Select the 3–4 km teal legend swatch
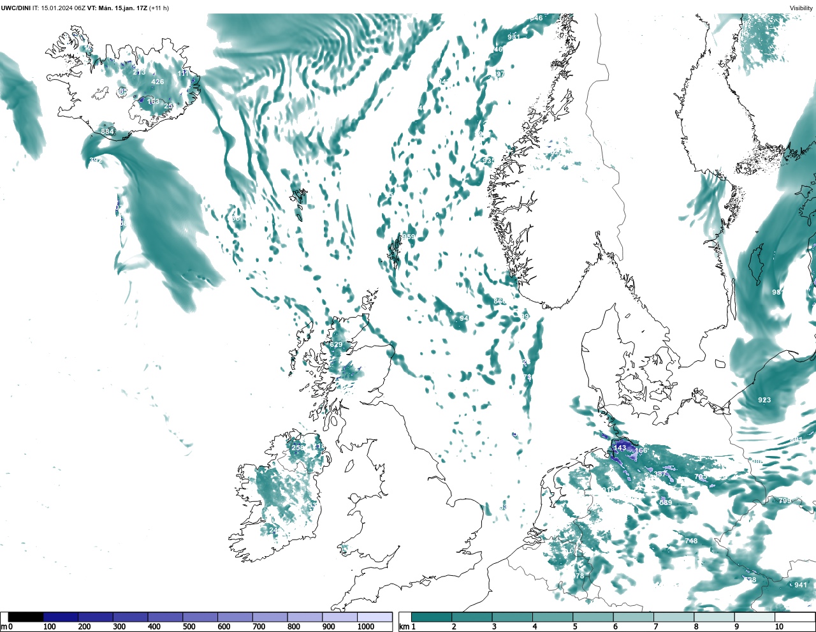The width and height of the screenshot is (816, 632). pos(512,617)
